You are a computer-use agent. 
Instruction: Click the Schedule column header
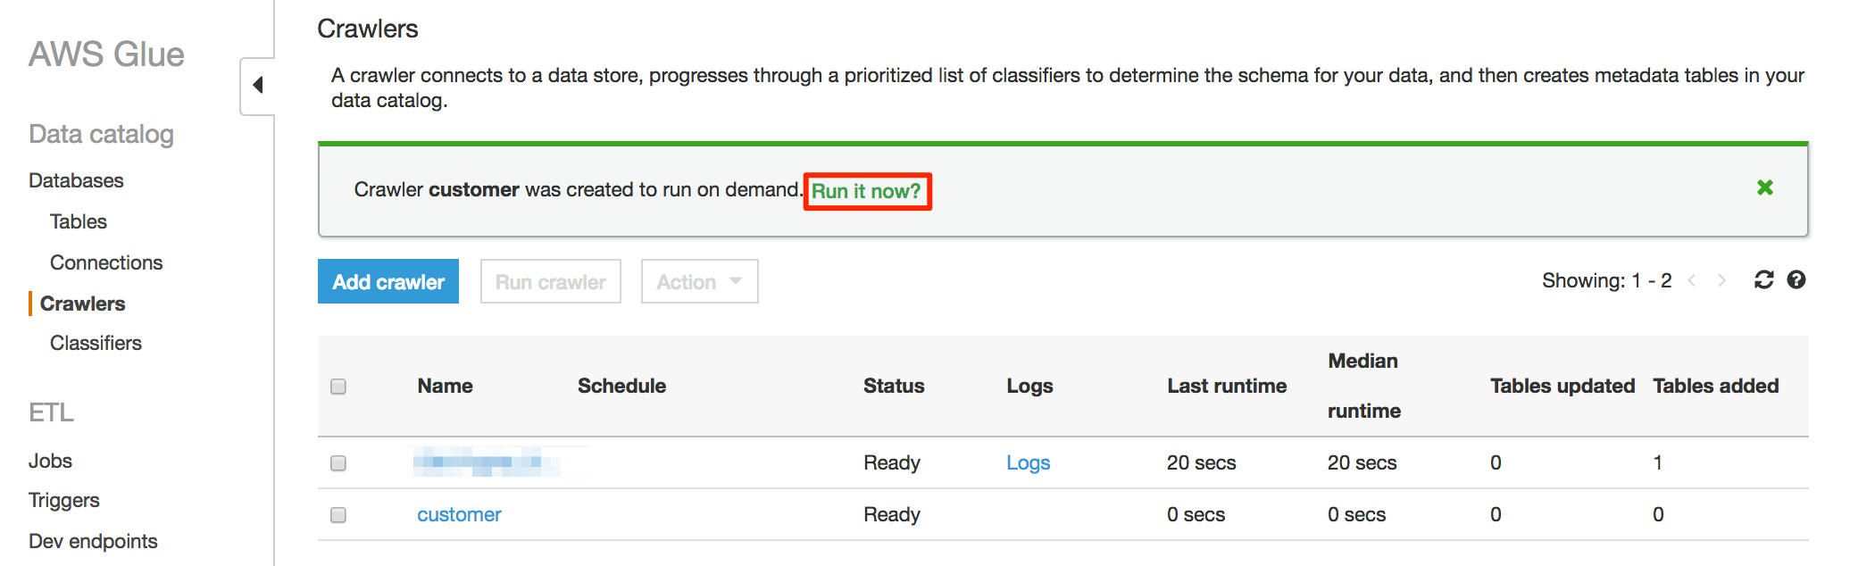point(621,386)
